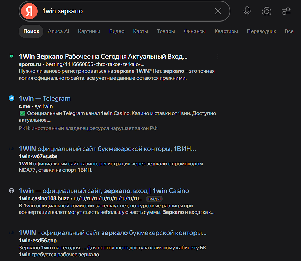The width and height of the screenshot is (301, 261).
Task: Click snippet 'Нужно ли заново регистрироваться'
Action: pyautogui.click(x=117, y=74)
